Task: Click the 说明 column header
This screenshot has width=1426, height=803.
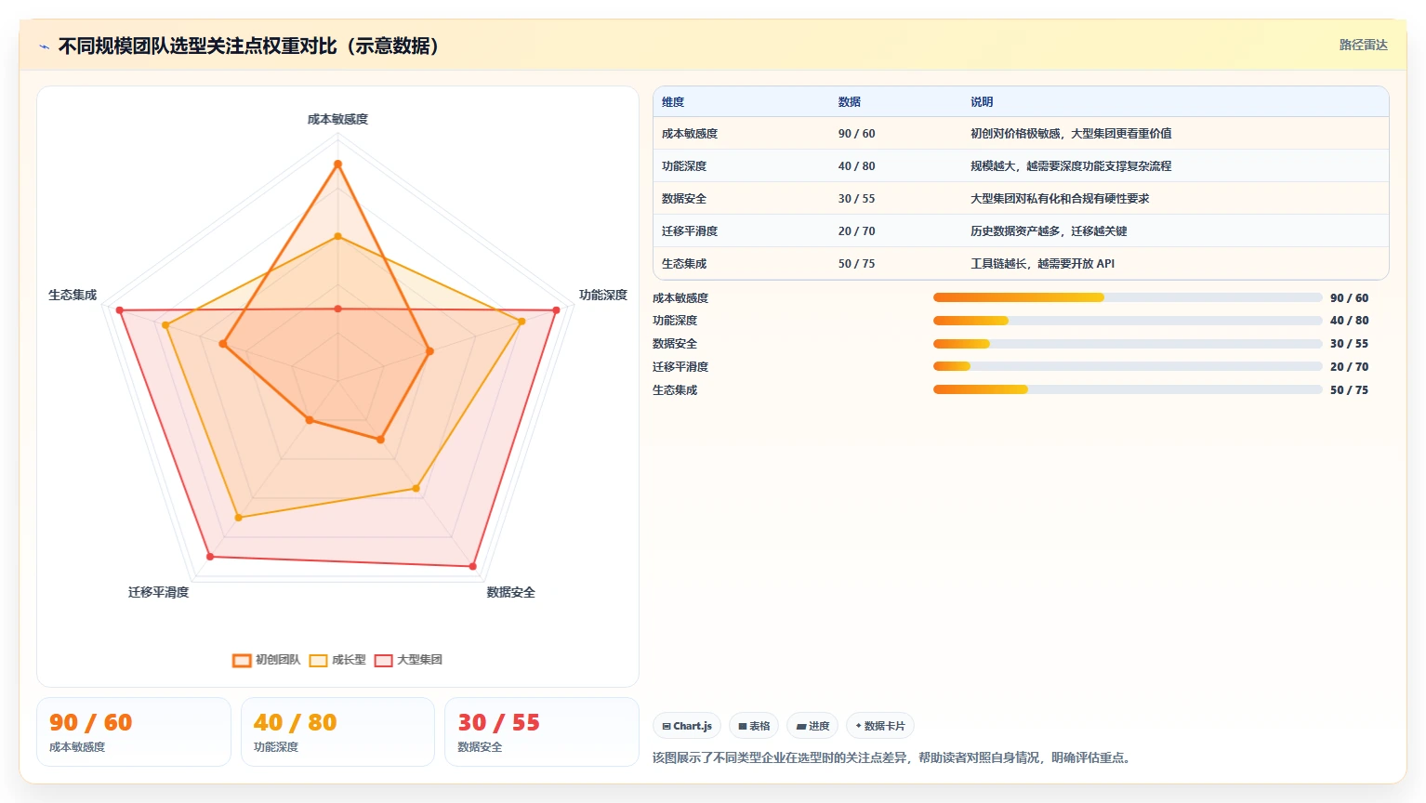Action: [982, 102]
